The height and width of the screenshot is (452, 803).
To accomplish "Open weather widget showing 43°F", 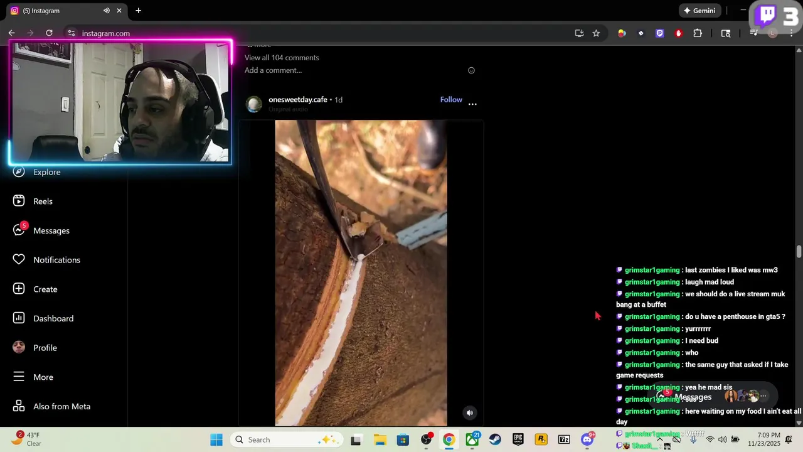I will point(26,439).
